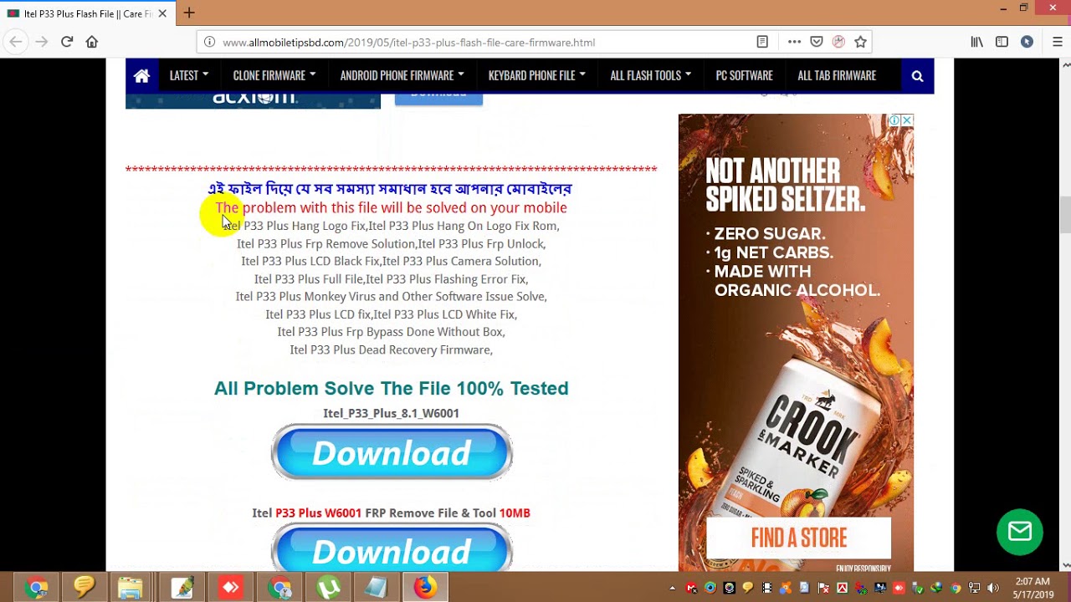1071x602 pixels.
Task: Expand ANDROID PHONE FIRMWARE dropdown
Action: (x=402, y=75)
